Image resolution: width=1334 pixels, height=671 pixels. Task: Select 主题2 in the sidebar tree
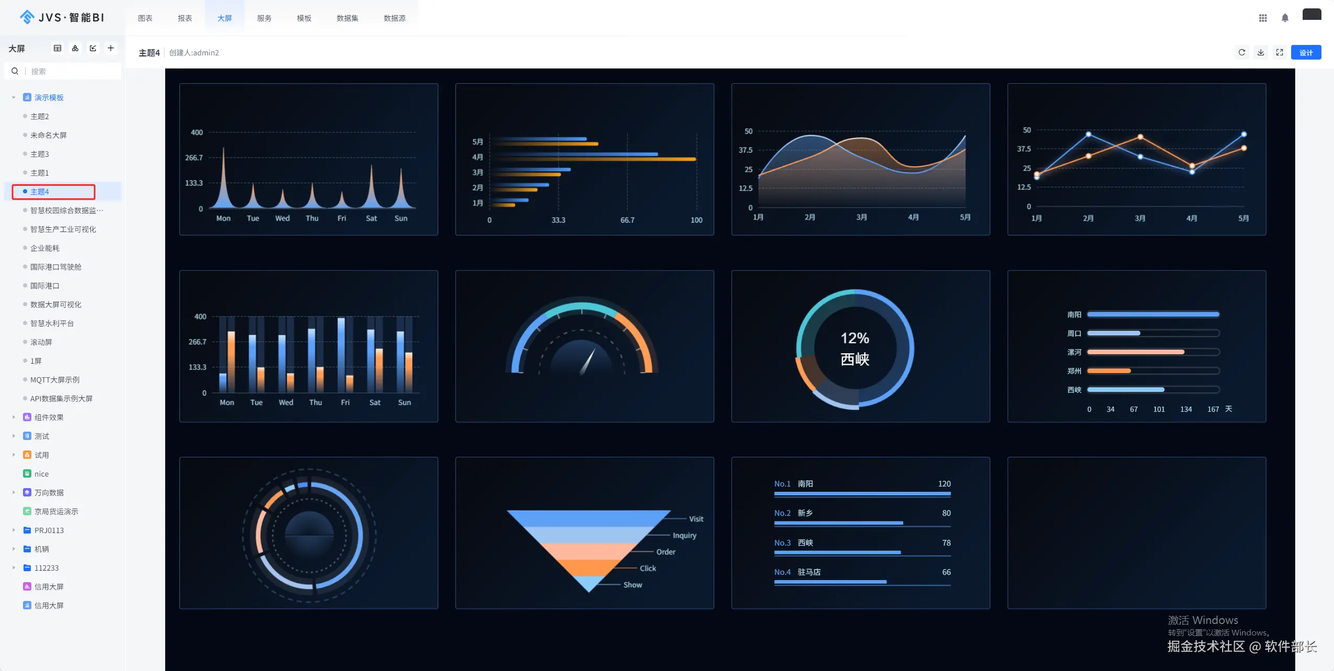(x=40, y=117)
